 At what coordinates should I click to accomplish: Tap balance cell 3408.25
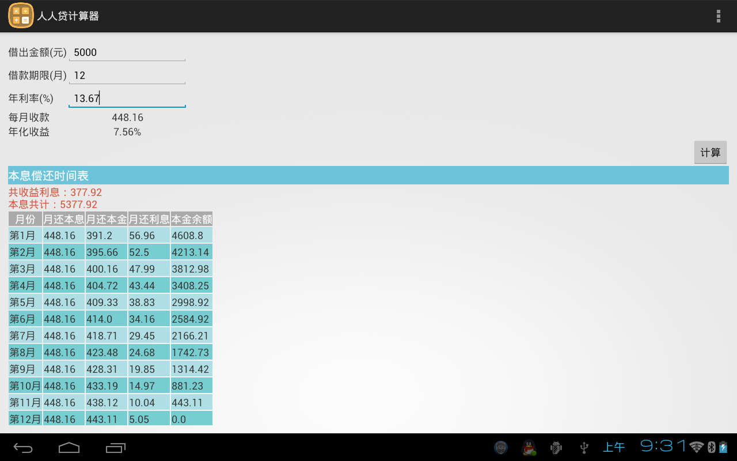pos(192,285)
